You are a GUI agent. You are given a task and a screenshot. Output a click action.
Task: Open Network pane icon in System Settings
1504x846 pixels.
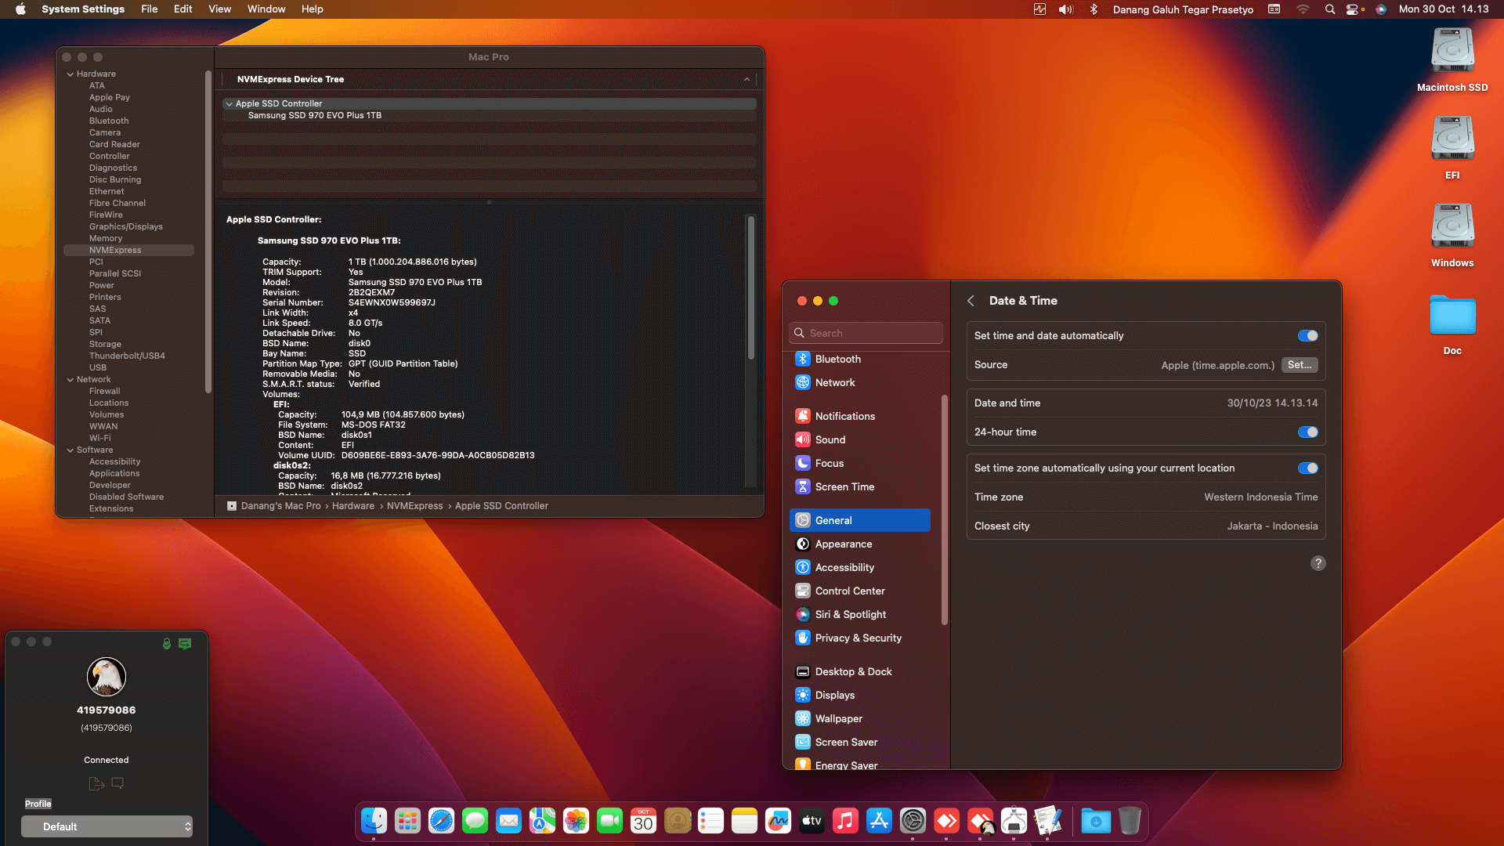click(x=803, y=382)
